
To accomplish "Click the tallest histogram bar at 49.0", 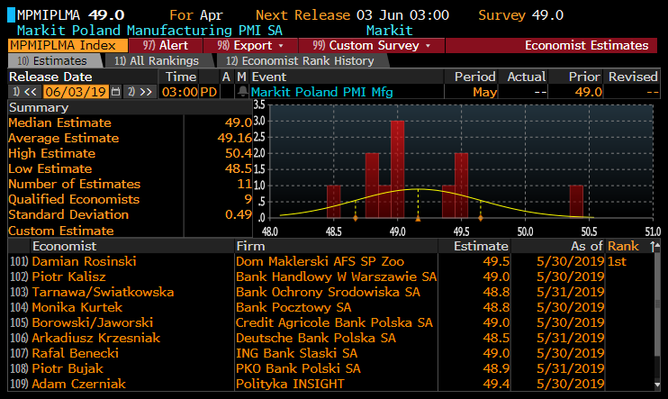I will coord(398,169).
